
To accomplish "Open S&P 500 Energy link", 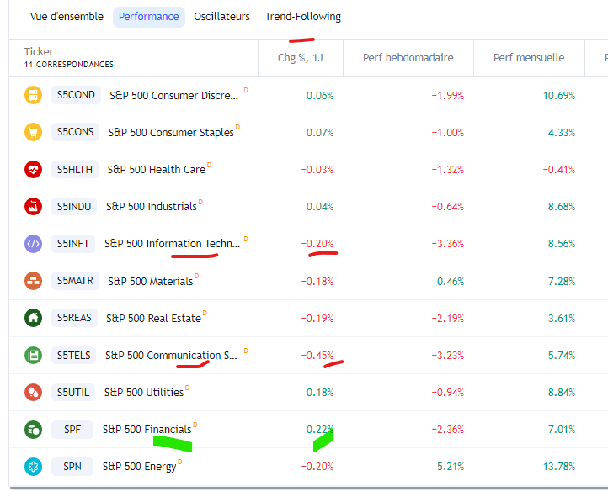I will point(139,467).
